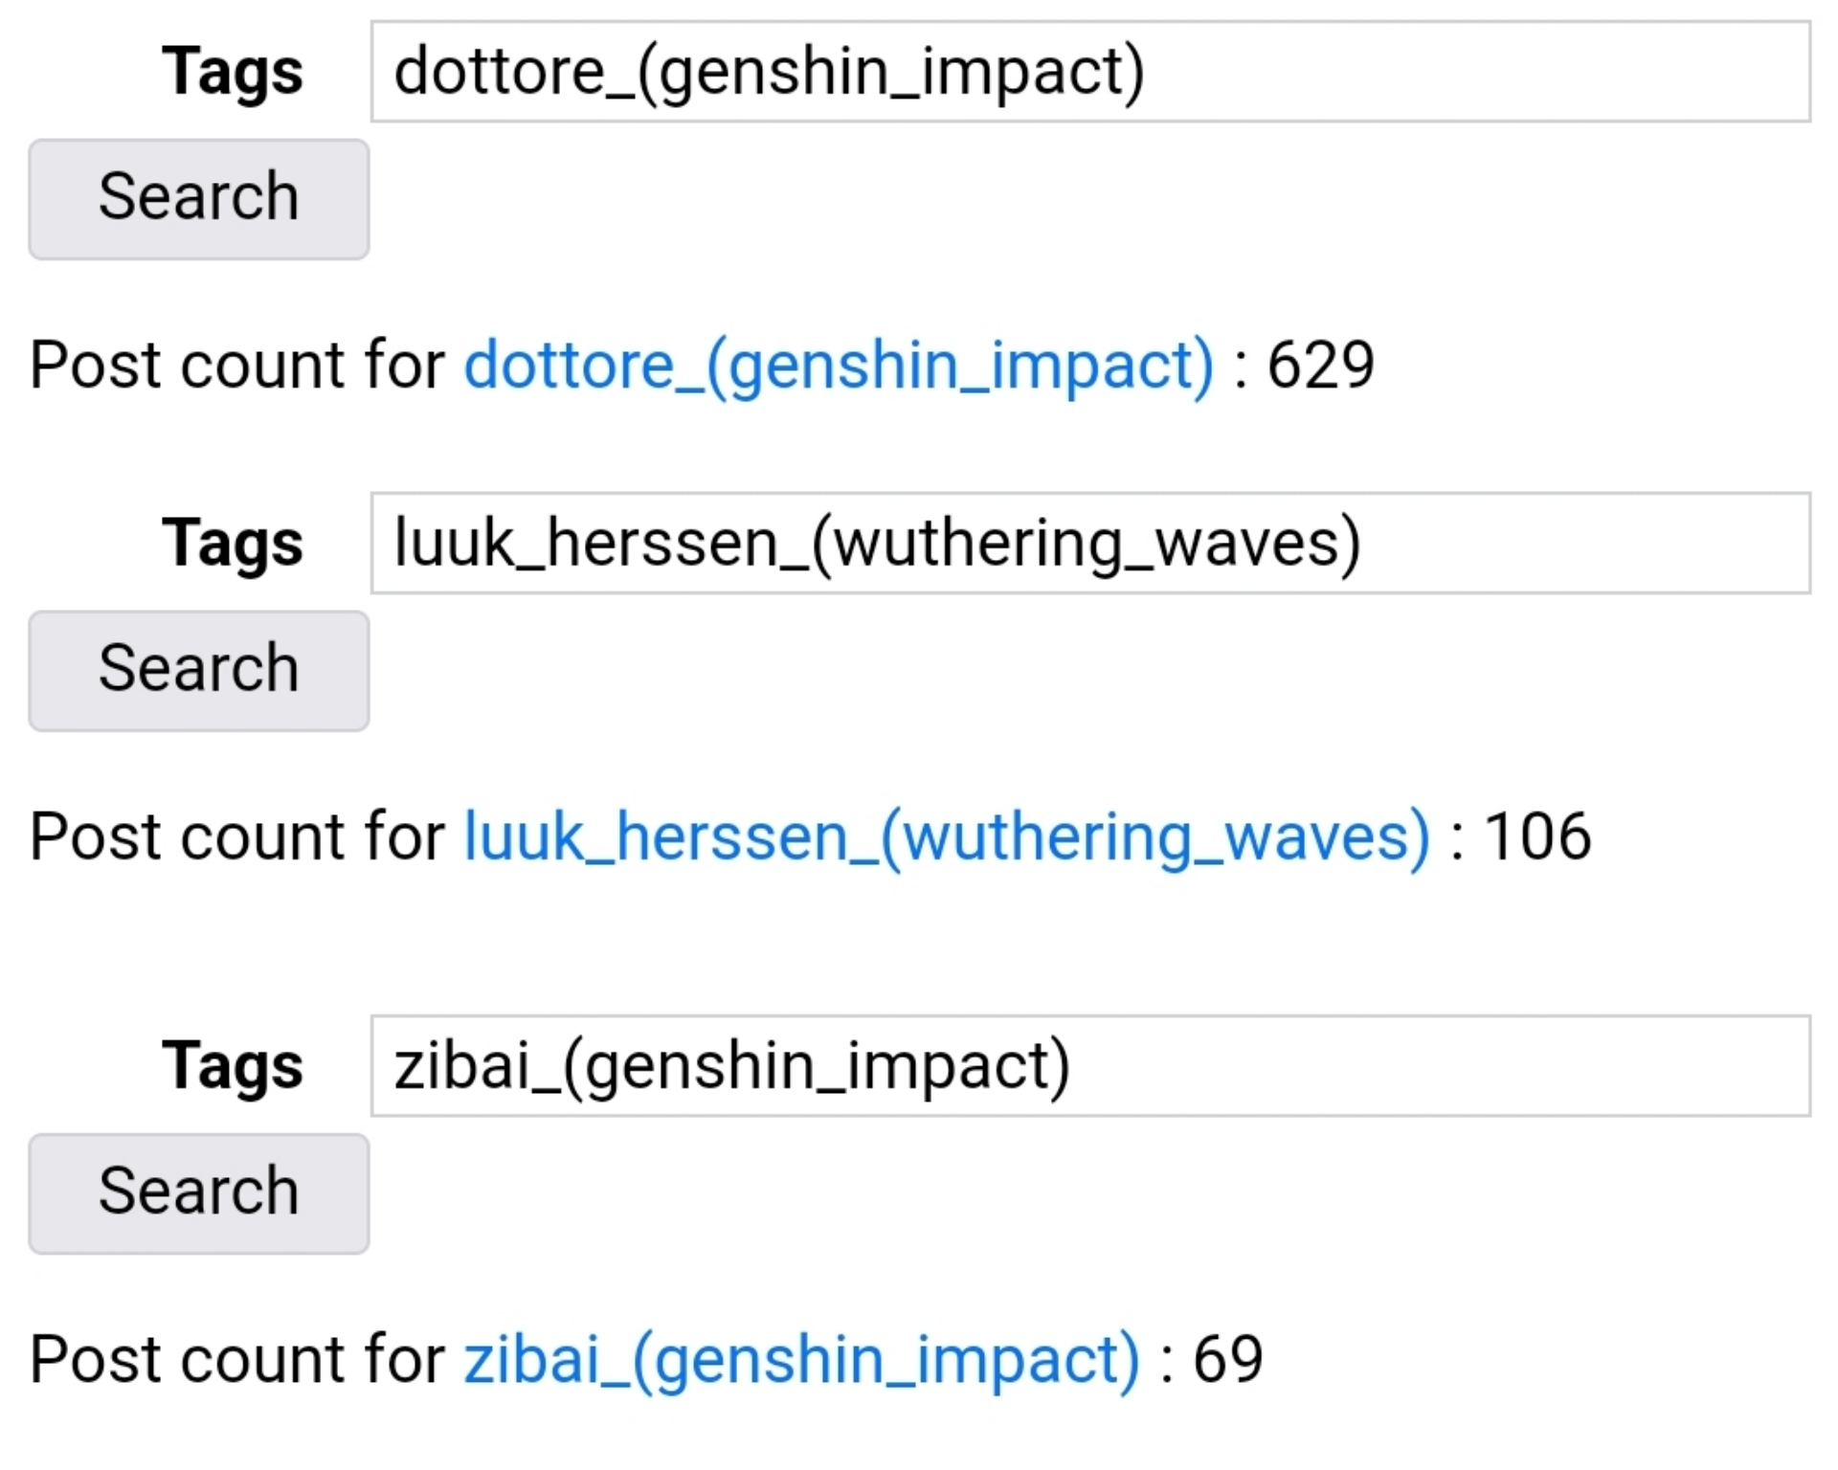The width and height of the screenshot is (1838, 1470).
Task: Click the Tags label beside the zibai field
Action: (233, 1067)
